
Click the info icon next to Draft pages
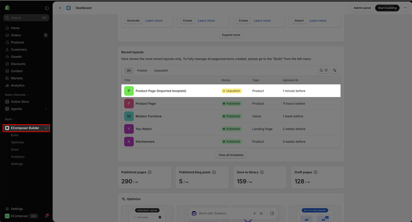[x=315, y=173]
